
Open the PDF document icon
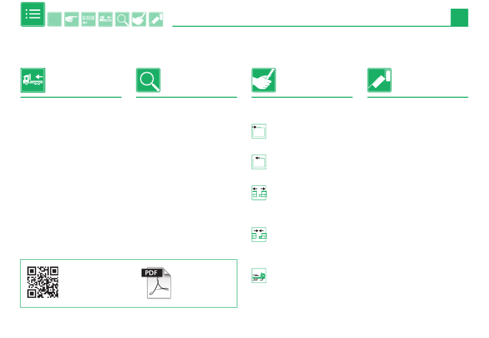pyautogui.click(x=156, y=282)
